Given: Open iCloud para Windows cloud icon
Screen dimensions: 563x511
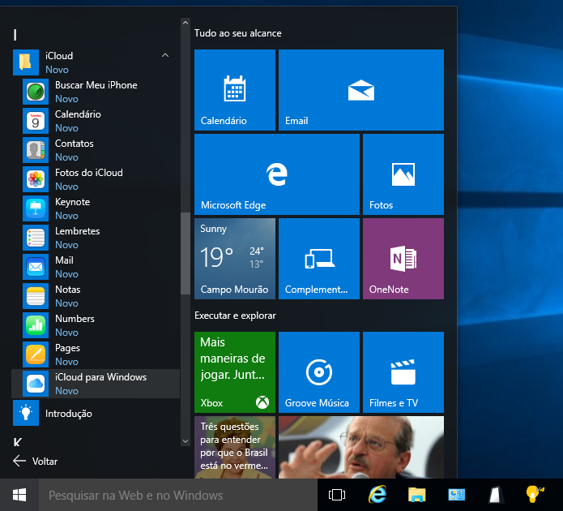Looking at the screenshot, I should [36, 384].
